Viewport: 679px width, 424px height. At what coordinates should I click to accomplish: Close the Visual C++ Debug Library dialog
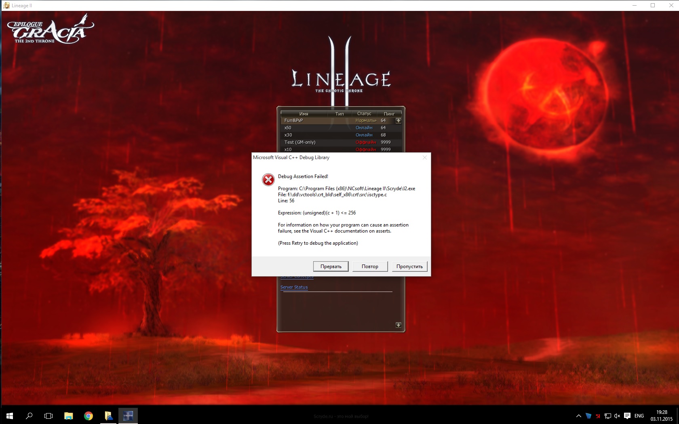tap(424, 157)
